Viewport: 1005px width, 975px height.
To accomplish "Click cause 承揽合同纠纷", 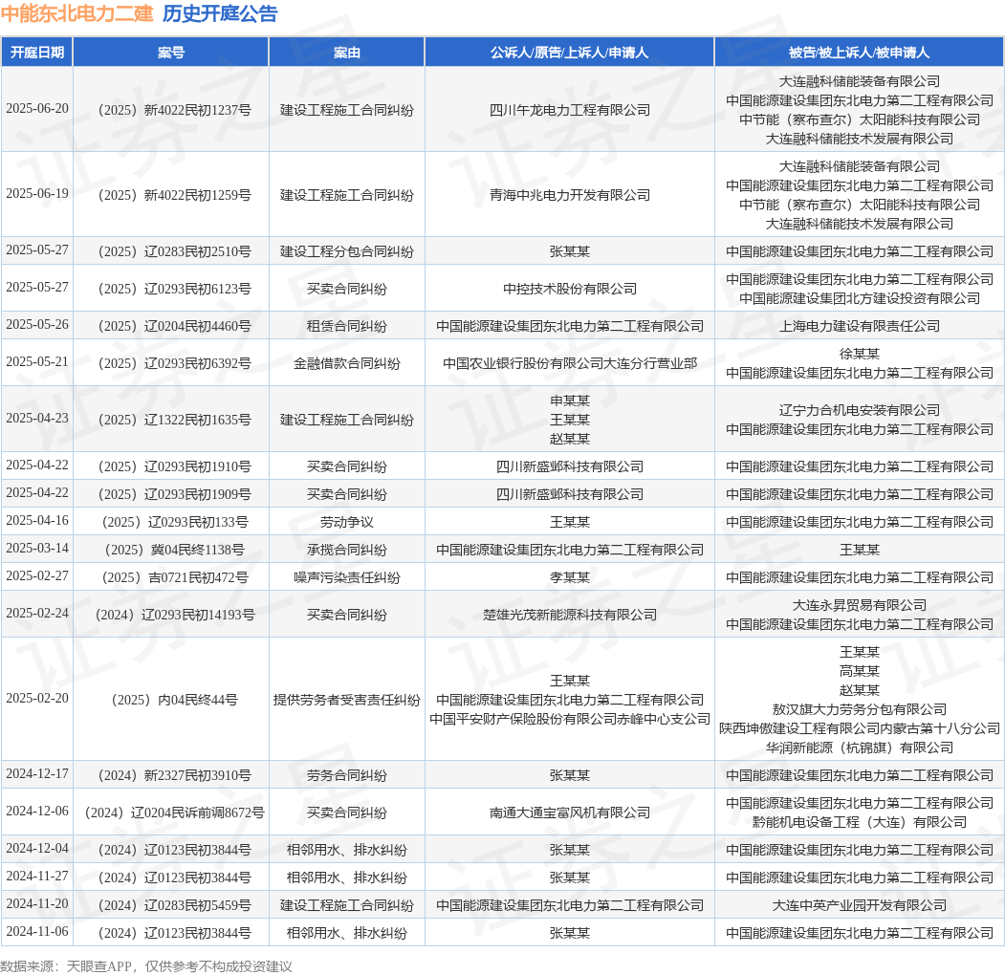I will pyautogui.click(x=347, y=550).
